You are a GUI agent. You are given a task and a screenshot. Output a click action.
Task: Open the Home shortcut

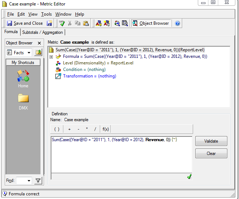coord(23,79)
